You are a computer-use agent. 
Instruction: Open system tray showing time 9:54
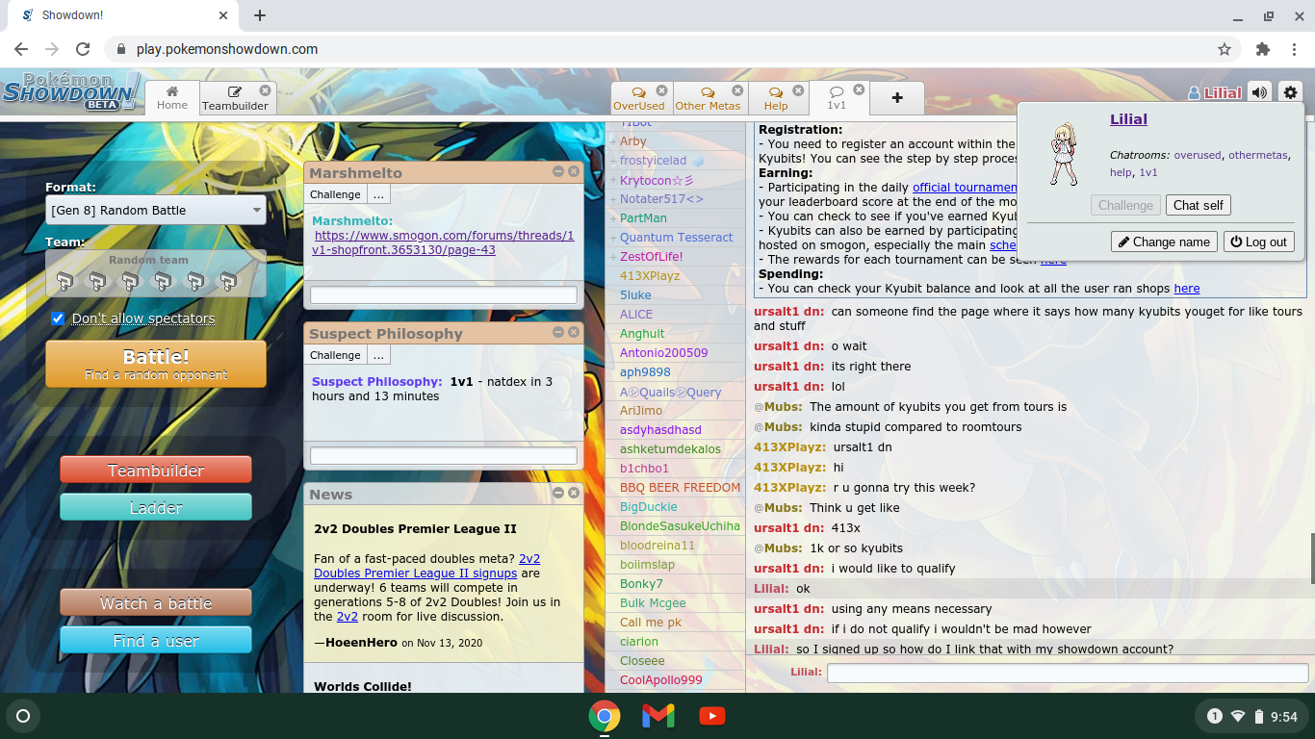point(1252,716)
